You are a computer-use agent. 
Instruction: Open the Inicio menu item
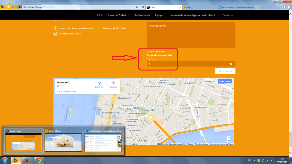[x=100, y=15]
